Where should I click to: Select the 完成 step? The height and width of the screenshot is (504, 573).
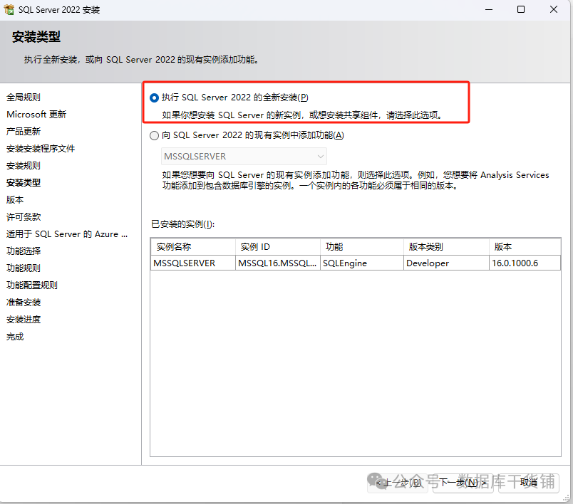pyautogui.click(x=15, y=337)
